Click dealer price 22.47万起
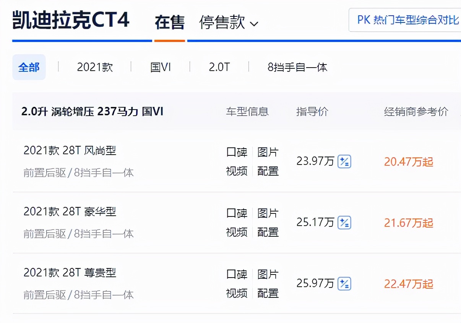461x323 pixels. [409, 284]
